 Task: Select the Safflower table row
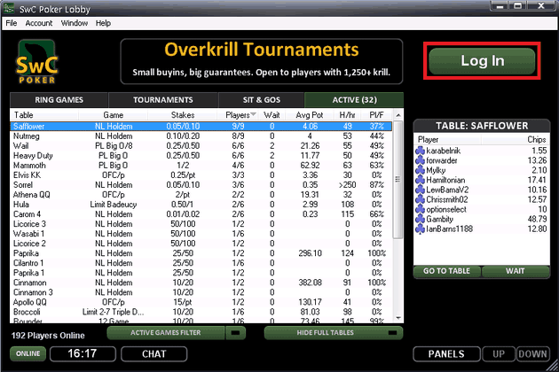pos(201,127)
